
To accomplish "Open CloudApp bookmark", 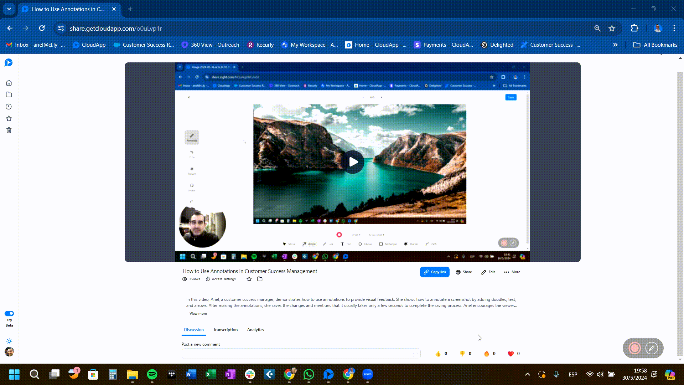I will coord(89,45).
